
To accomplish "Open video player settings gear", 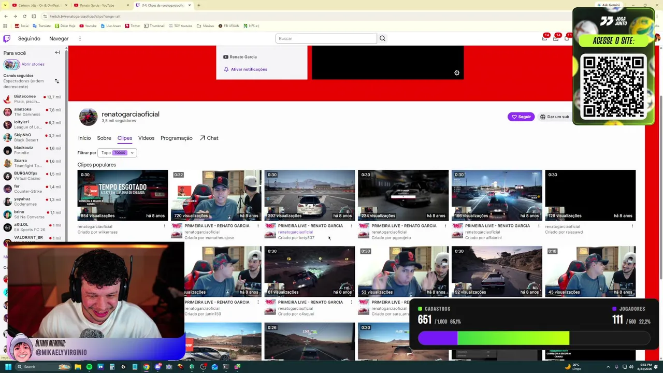I will pos(457,73).
